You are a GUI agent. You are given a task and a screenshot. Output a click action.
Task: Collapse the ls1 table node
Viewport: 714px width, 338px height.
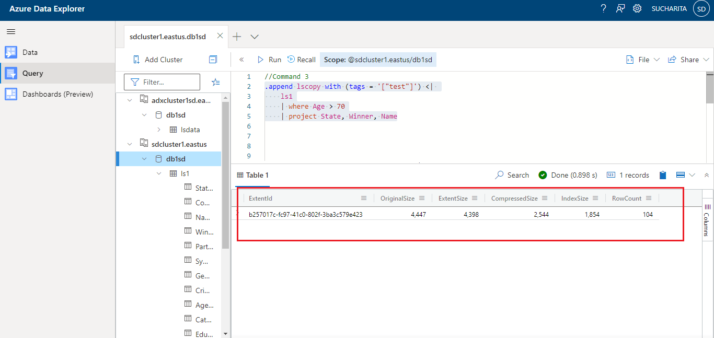[x=159, y=173]
